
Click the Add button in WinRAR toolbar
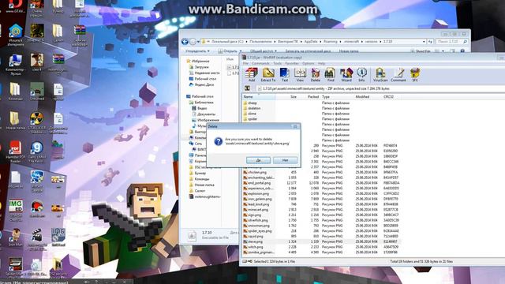252,75
